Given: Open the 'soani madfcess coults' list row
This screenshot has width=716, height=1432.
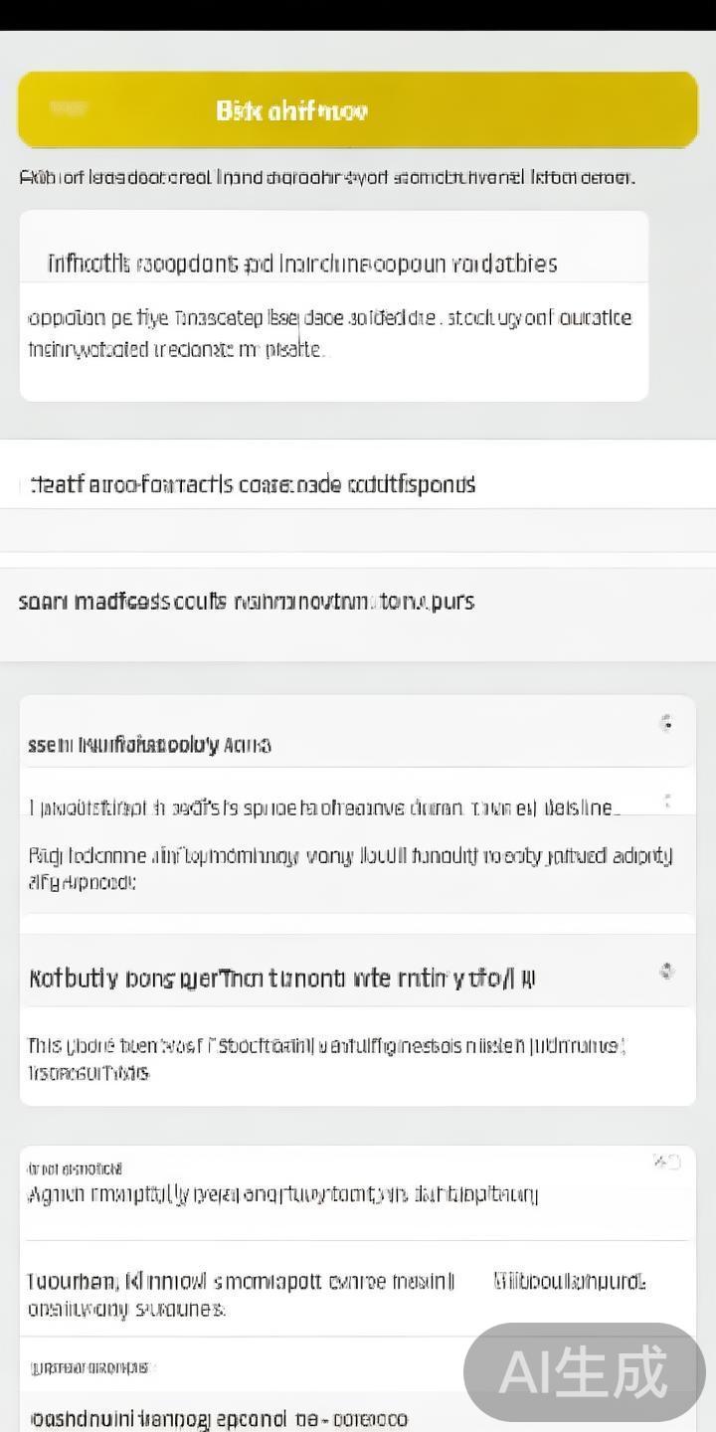Looking at the screenshot, I should tap(246, 602).
